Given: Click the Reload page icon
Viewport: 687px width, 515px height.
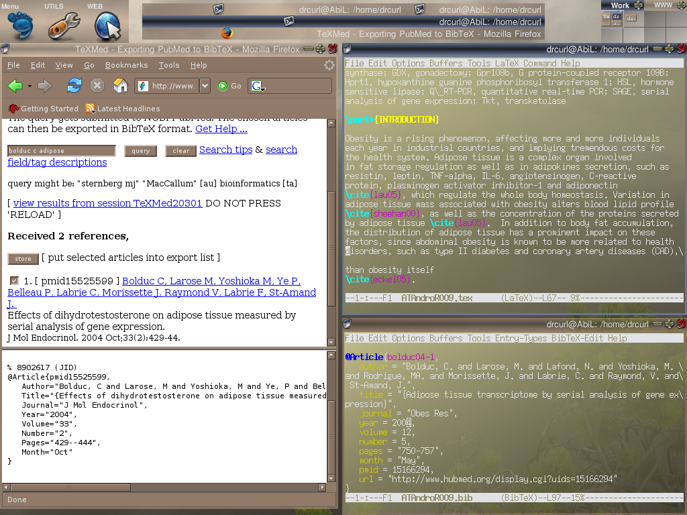Looking at the screenshot, I should 74,86.
